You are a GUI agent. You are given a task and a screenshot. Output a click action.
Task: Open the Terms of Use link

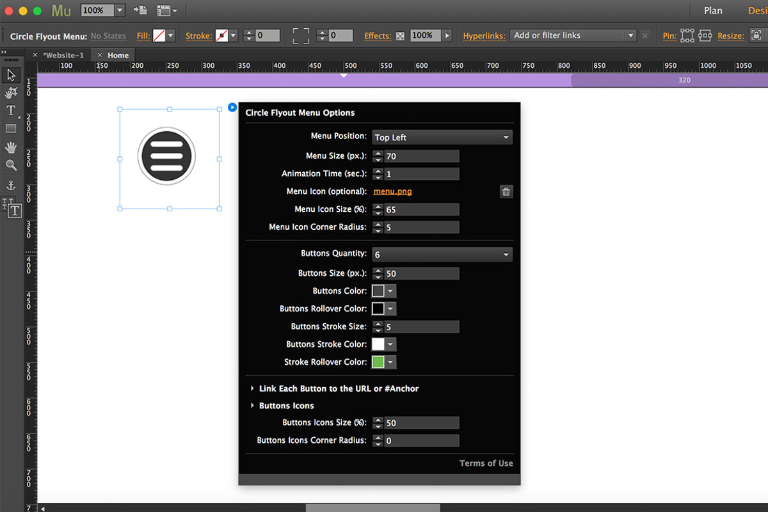tap(486, 463)
